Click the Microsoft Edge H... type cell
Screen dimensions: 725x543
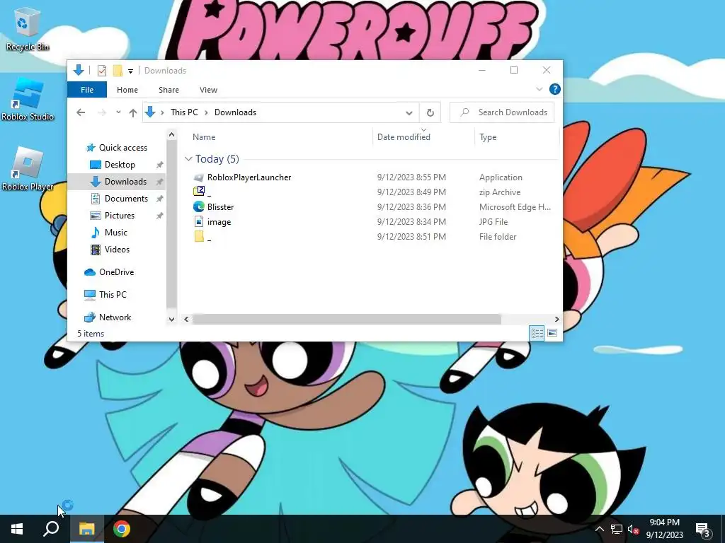[x=515, y=207]
